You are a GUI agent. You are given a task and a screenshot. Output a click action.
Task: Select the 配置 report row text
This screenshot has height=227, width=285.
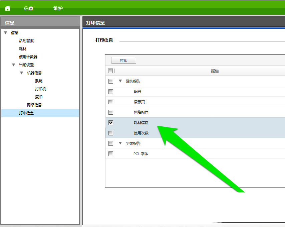point(137,92)
